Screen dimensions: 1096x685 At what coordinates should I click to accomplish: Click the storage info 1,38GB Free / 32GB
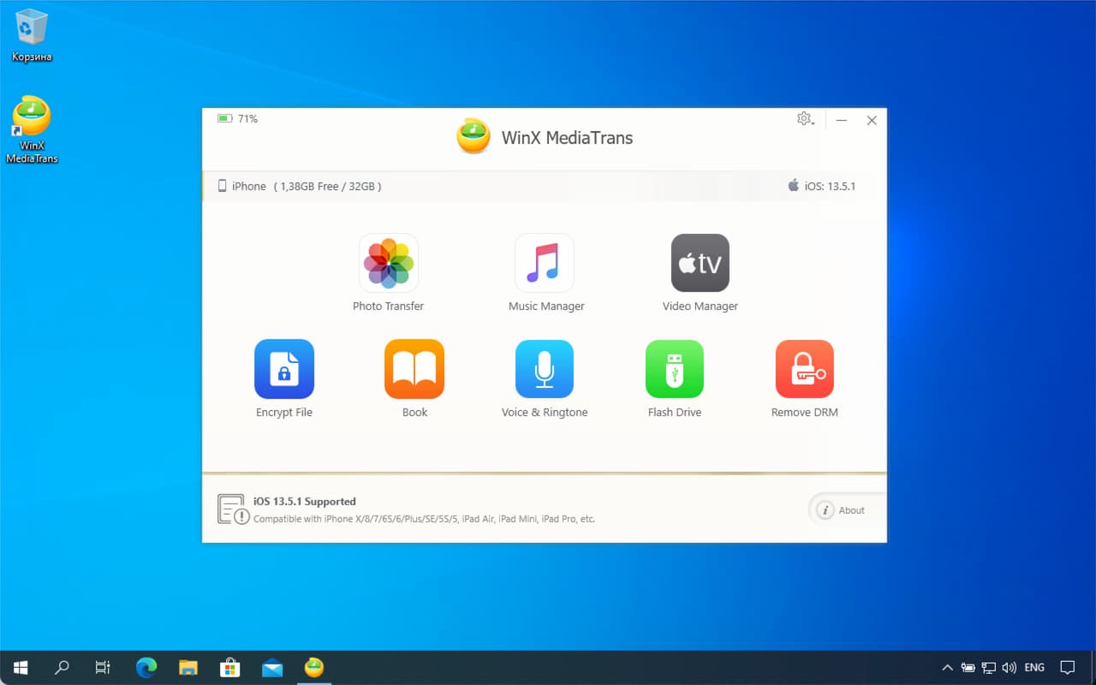328,186
